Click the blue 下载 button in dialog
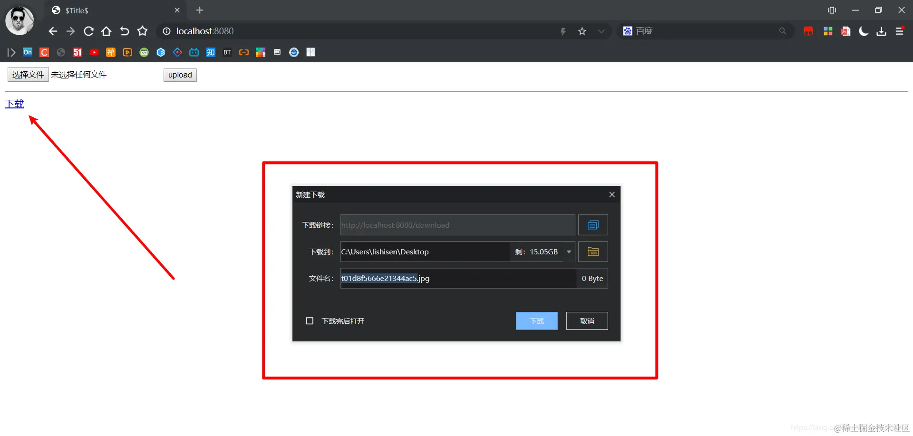 click(x=537, y=321)
